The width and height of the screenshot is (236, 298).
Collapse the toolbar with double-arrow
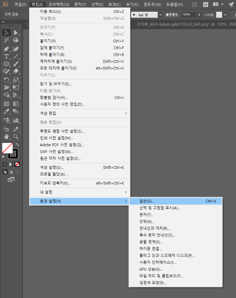(x=3, y=22)
